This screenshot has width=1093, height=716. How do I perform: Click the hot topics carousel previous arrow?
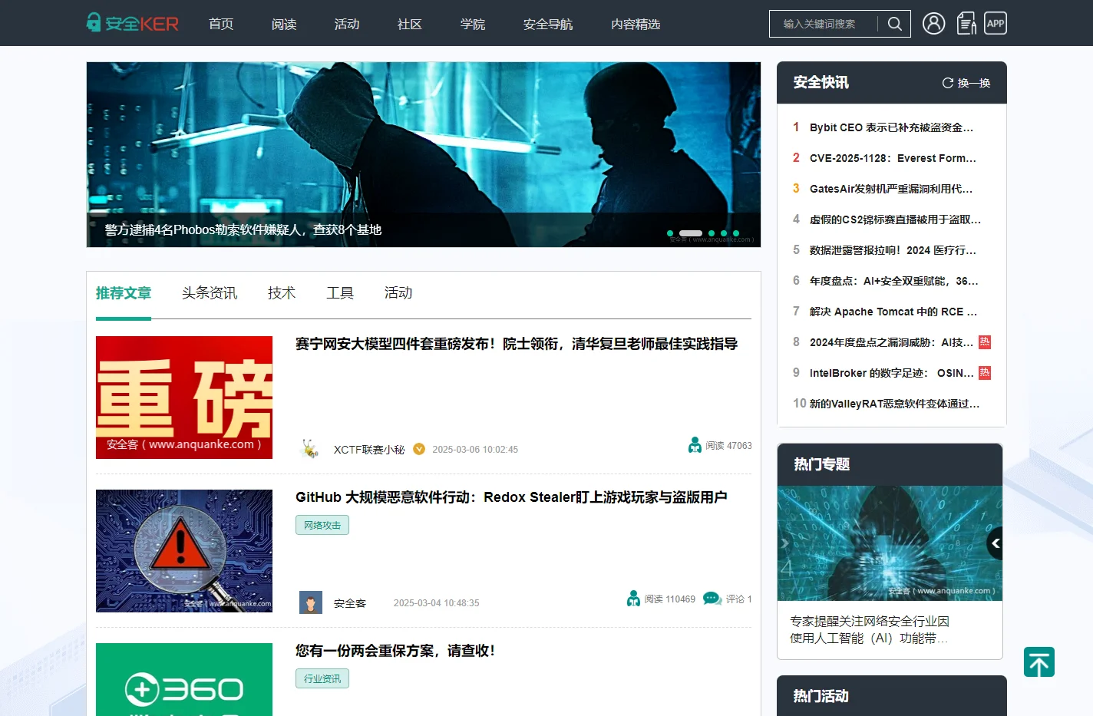pos(996,543)
